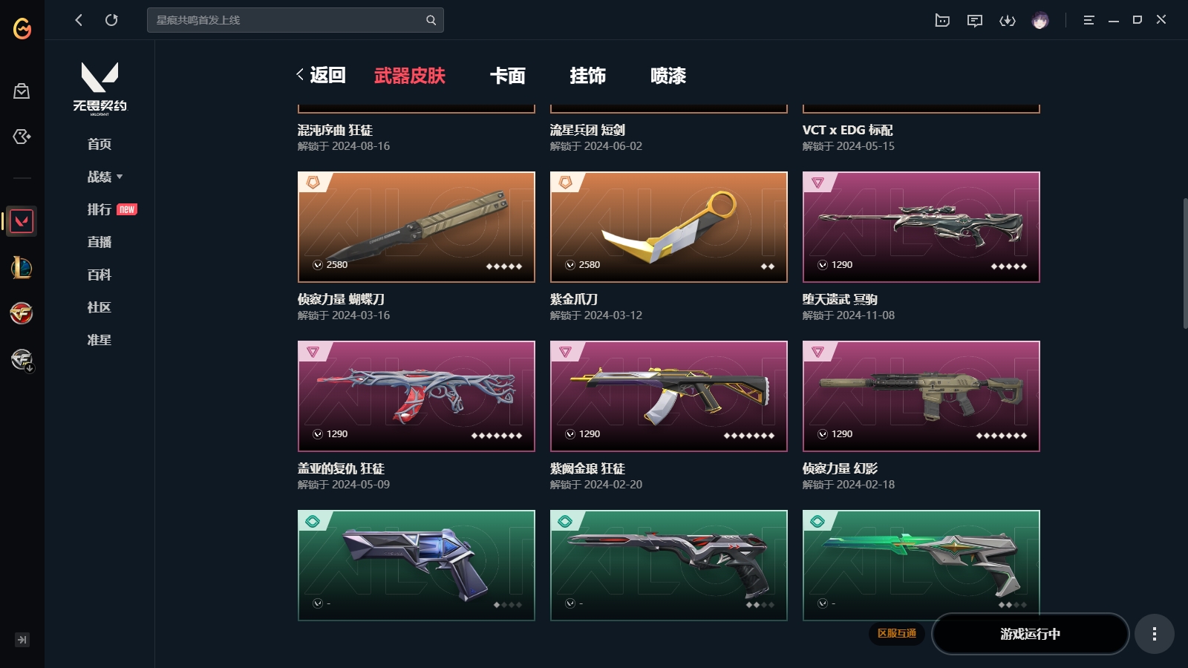Open the download manager icon in top bar

(1008, 20)
